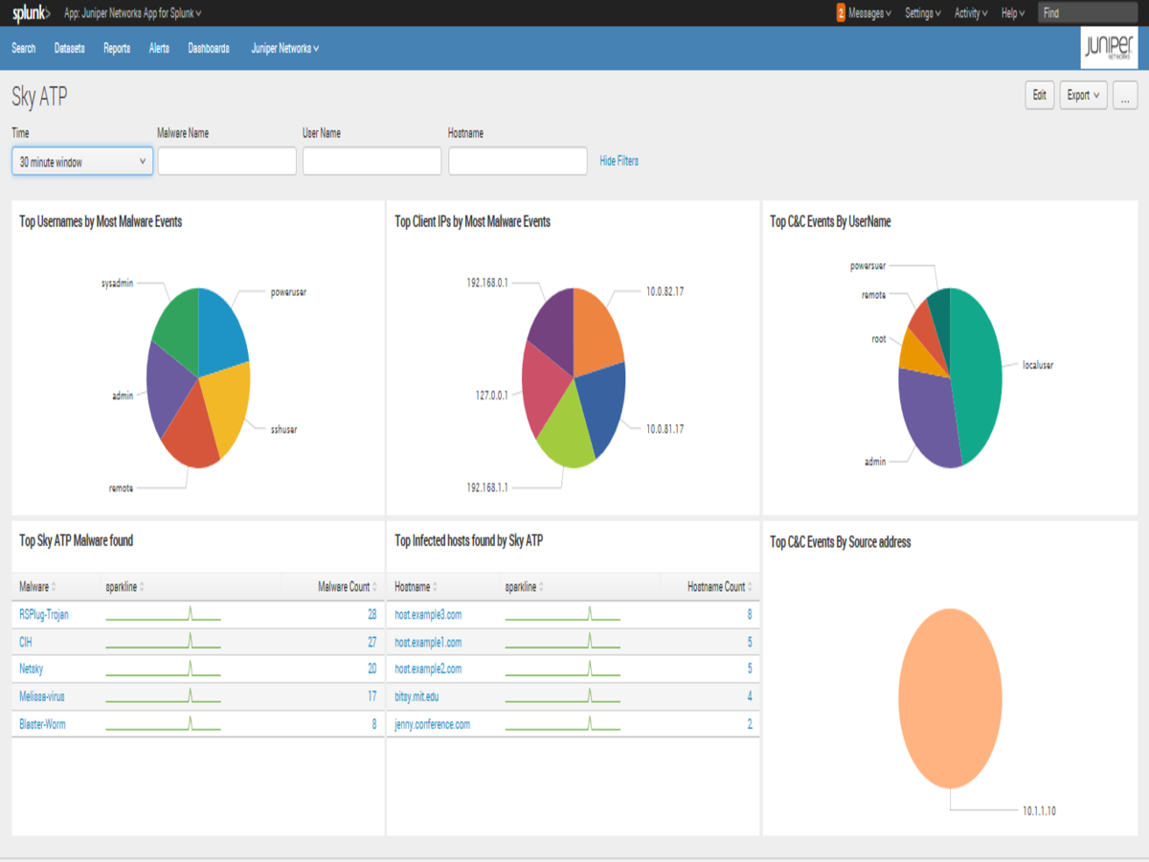This screenshot has width=1149, height=862.
Task: Click the Splunk logo
Action: [x=32, y=13]
